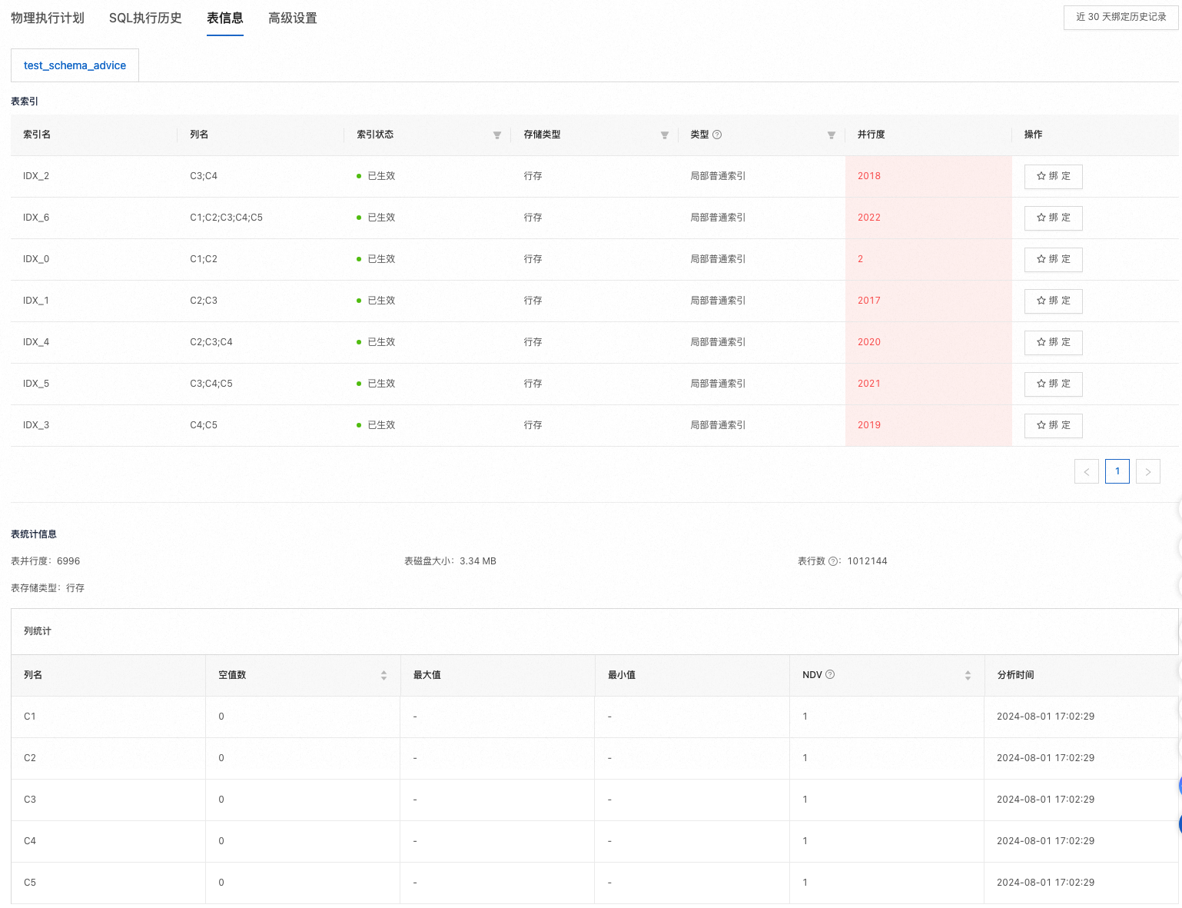Image resolution: width=1182 pixels, height=908 pixels.
Task: Click C4 in column statistics
Action: 30,841
